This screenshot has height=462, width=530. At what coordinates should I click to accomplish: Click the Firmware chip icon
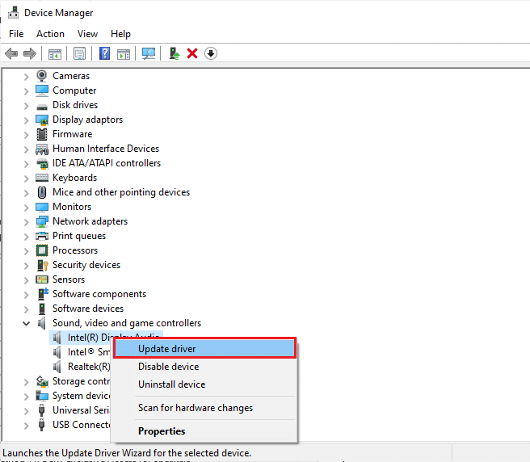click(41, 134)
